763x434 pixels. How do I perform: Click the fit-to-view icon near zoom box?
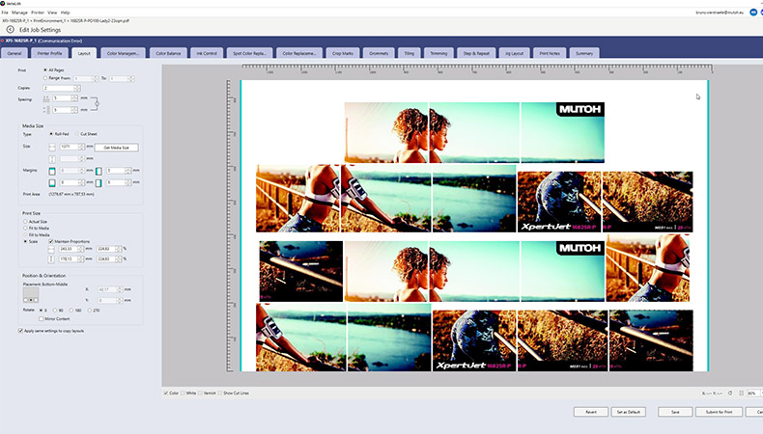(x=741, y=393)
